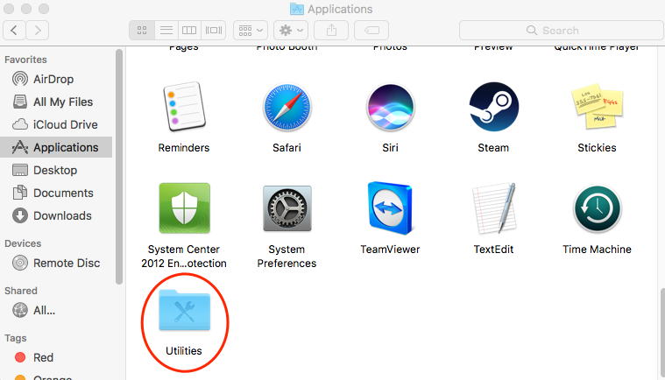665x380 pixels.
Task: Select Applications in the sidebar
Action: coord(56,147)
